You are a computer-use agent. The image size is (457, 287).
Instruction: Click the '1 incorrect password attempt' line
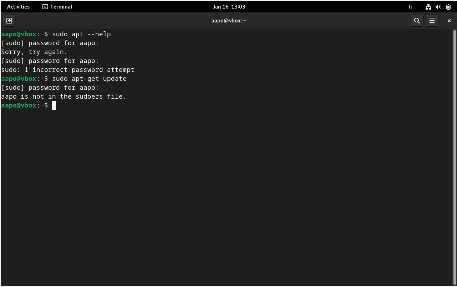tap(79, 70)
